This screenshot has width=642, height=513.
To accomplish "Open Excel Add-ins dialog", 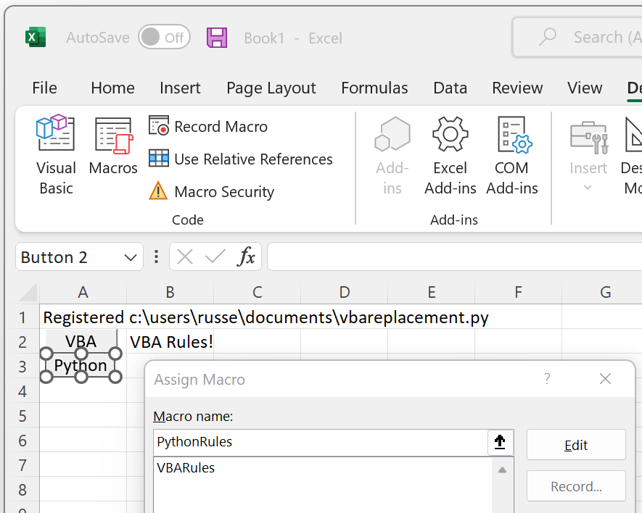I will [x=450, y=157].
